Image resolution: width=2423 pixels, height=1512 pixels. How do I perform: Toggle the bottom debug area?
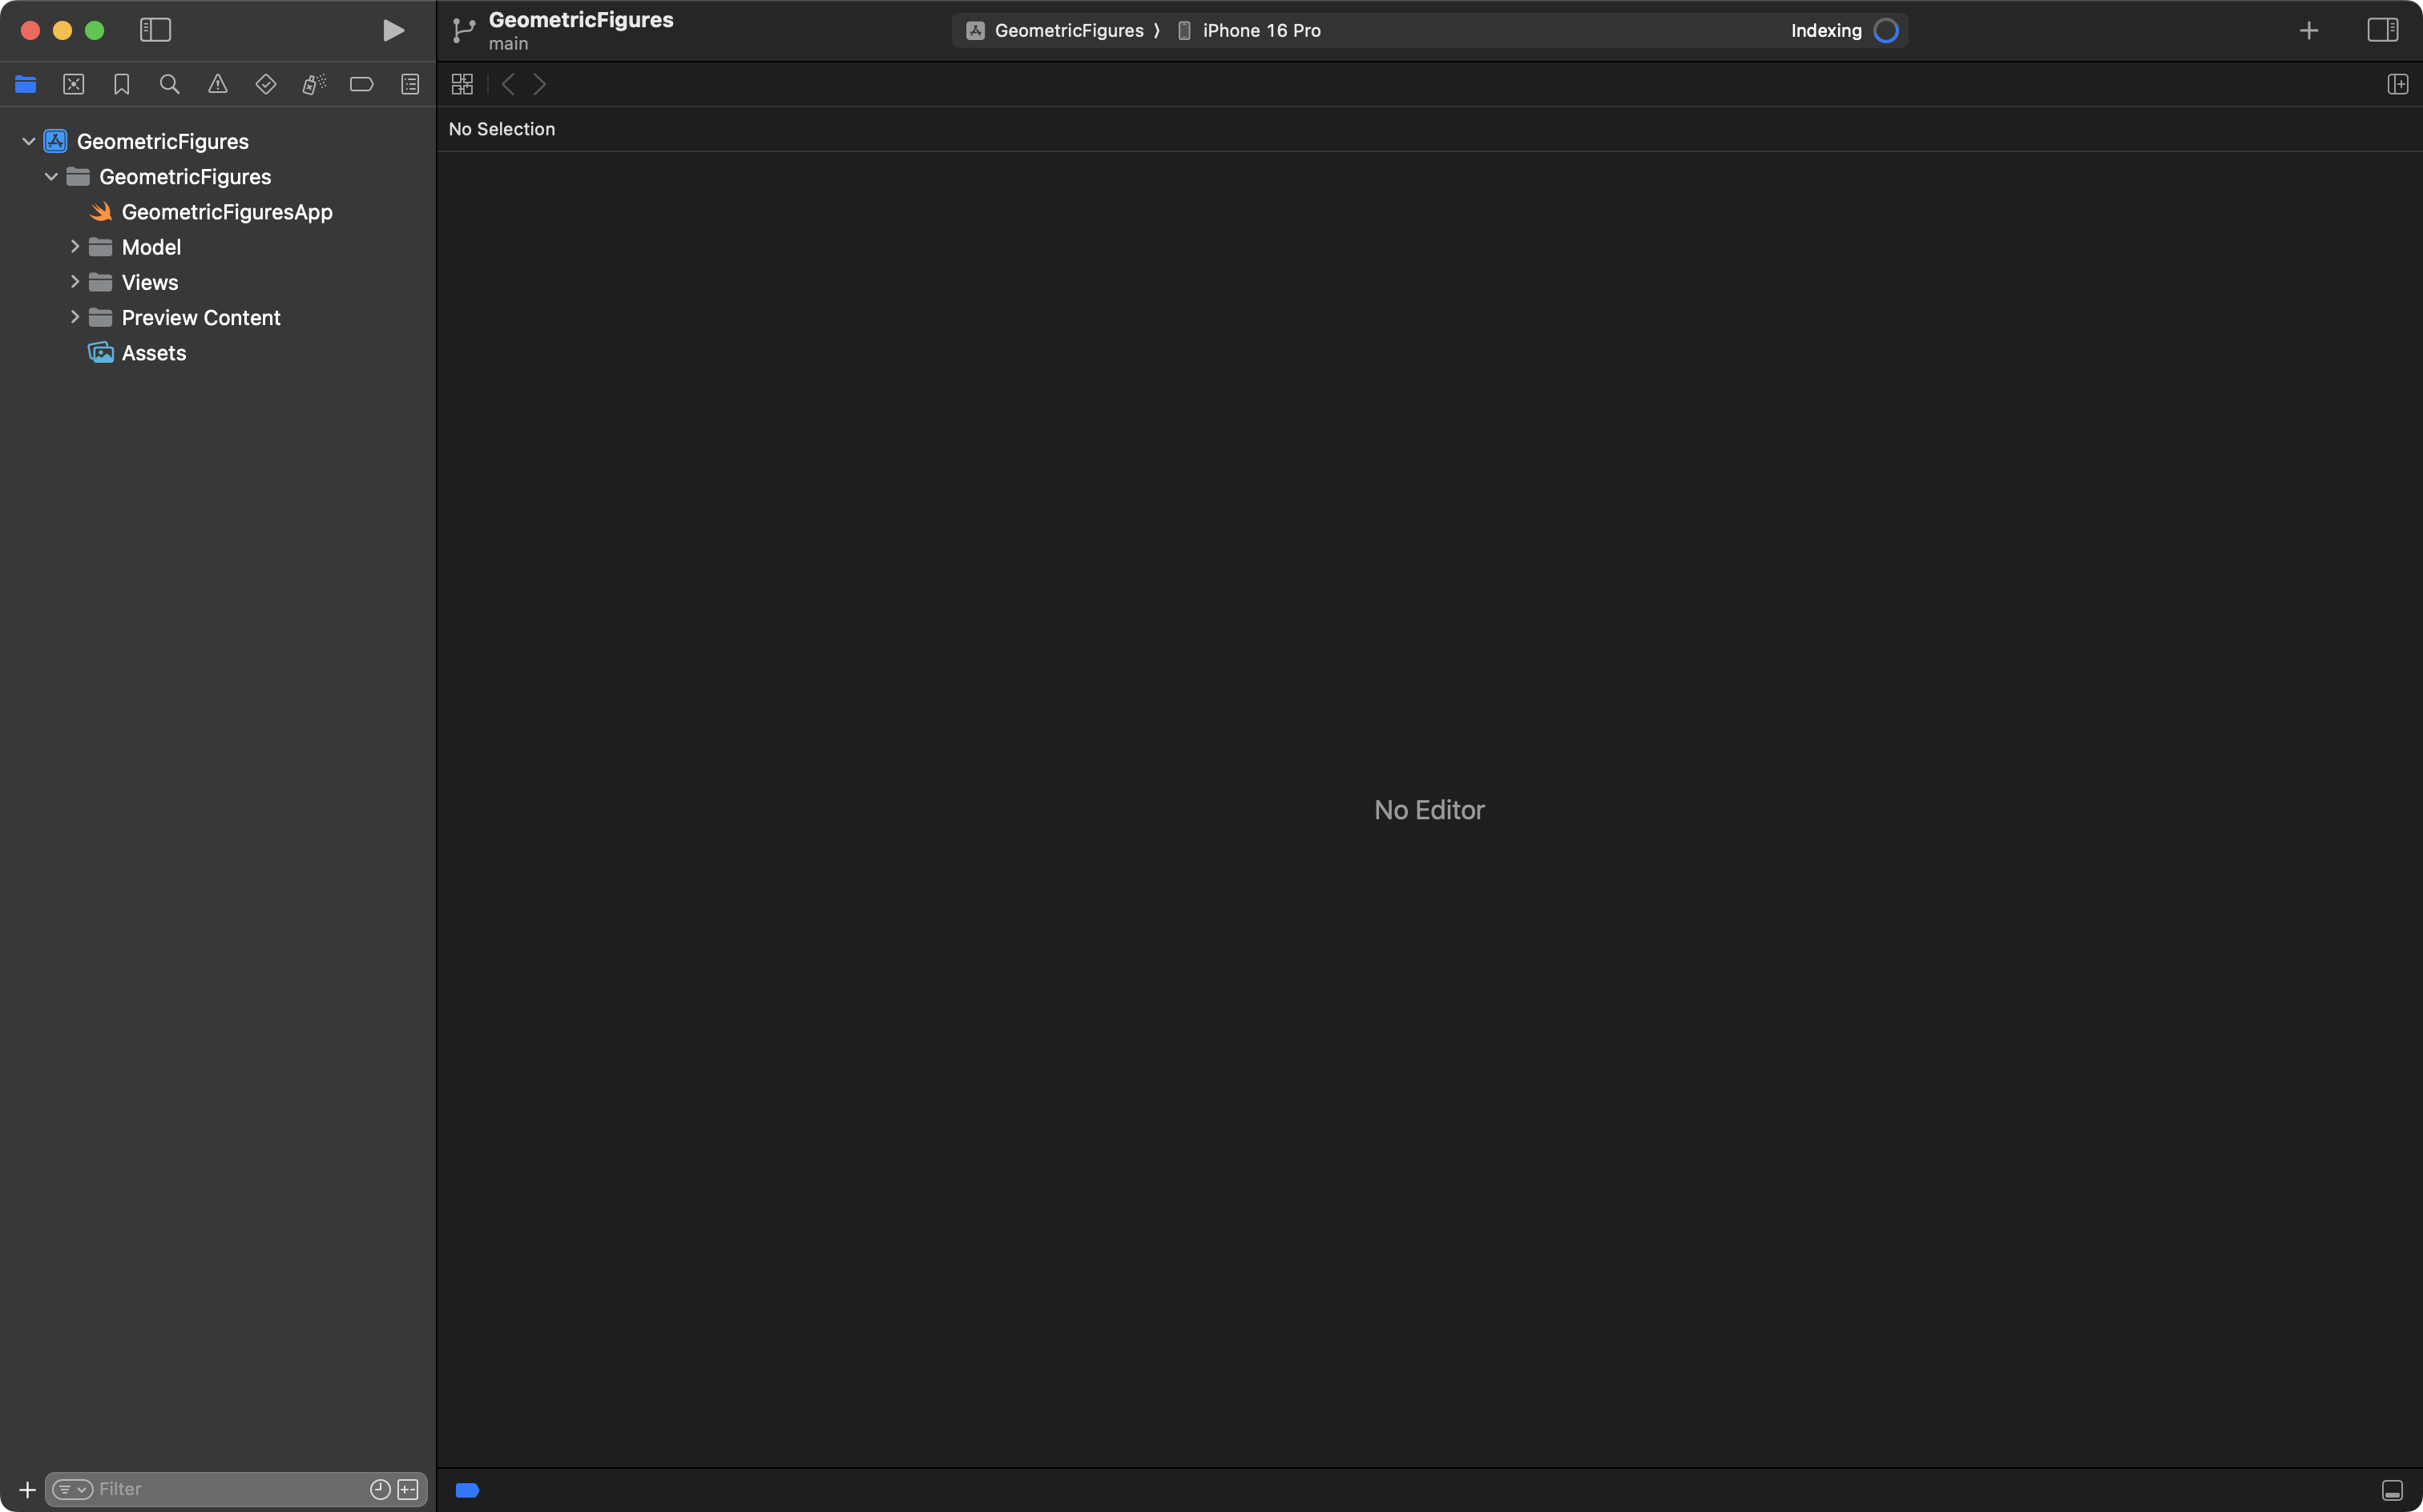[x=2391, y=1490]
